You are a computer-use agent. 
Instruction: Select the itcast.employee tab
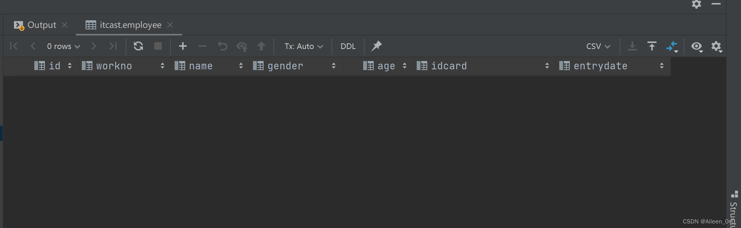(x=130, y=25)
